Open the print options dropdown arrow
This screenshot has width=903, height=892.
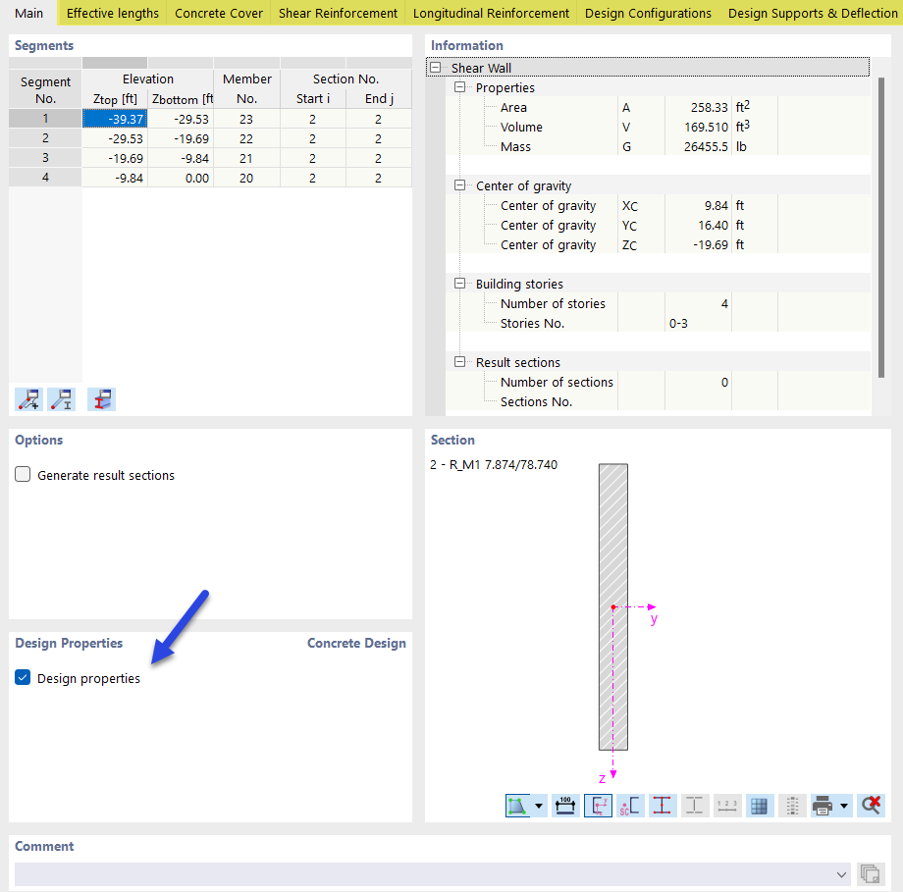(x=843, y=806)
